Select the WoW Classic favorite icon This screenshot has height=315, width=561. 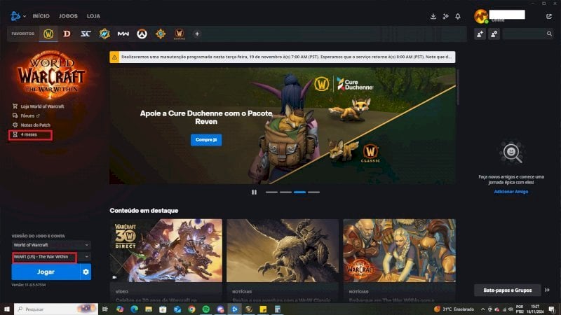click(x=180, y=34)
